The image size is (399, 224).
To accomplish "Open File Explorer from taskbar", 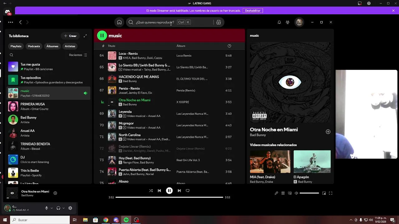I will coord(85,220).
